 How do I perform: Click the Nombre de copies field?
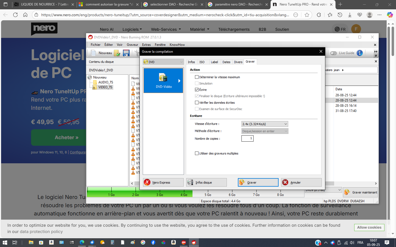247,138
